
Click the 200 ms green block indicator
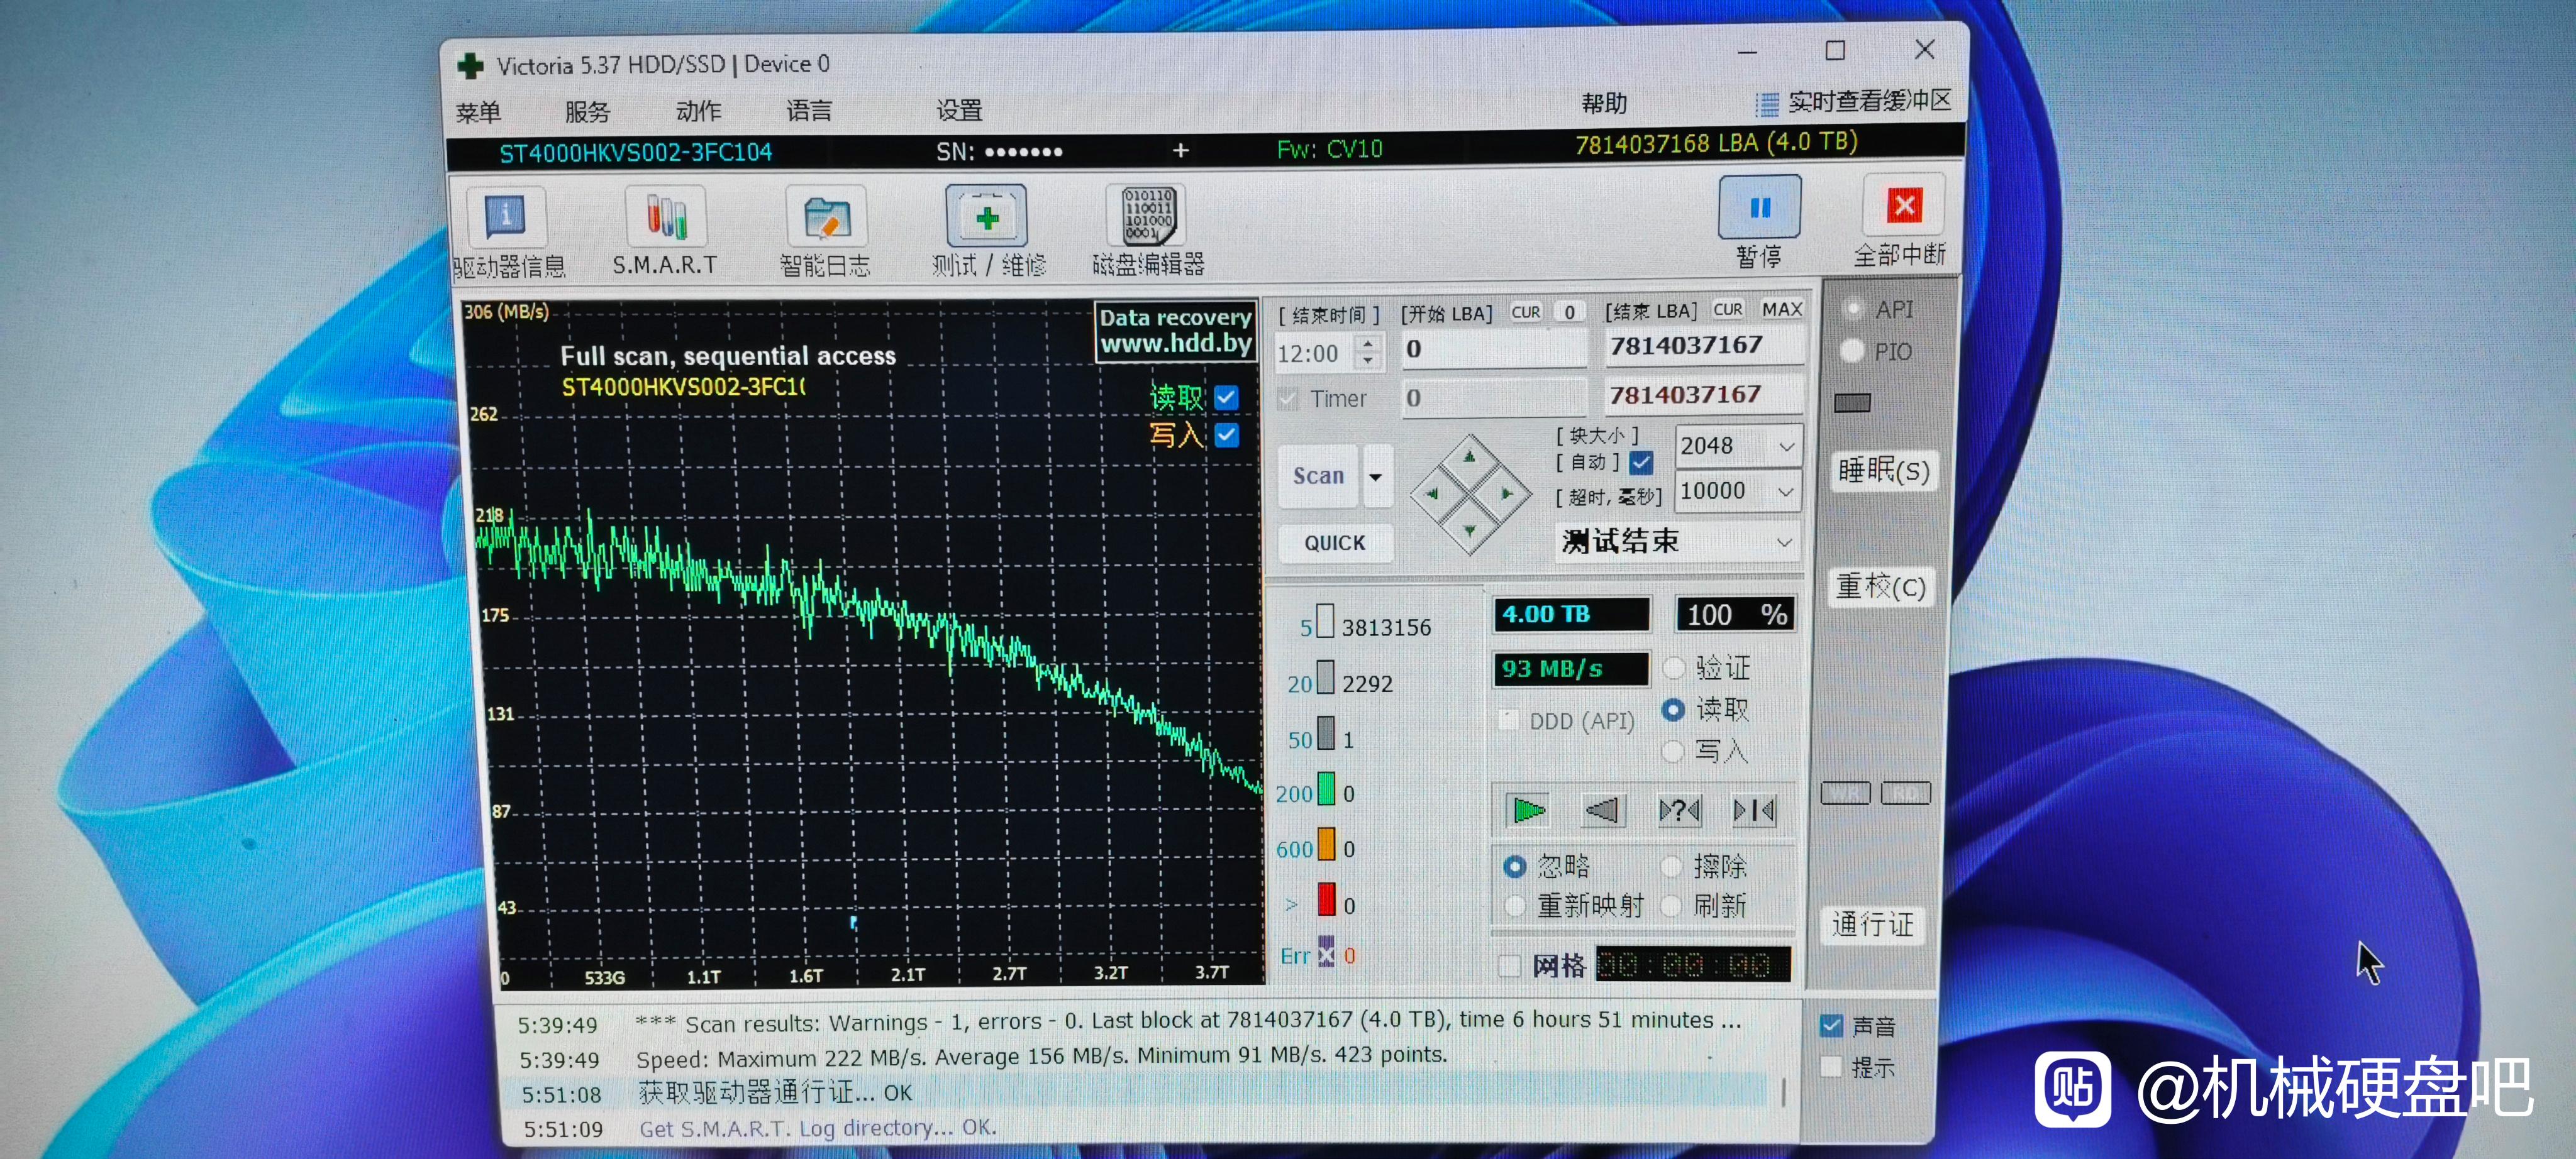click(x=1326, y=788)
